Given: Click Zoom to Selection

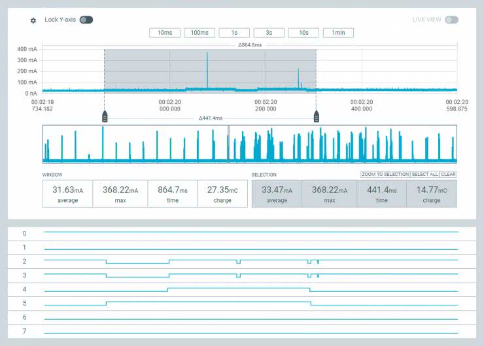Looking at the screenshot, I should point(385,175).
